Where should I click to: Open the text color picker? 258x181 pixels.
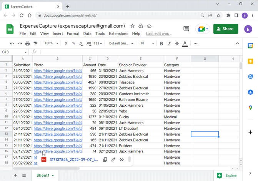tap(185, 44)
